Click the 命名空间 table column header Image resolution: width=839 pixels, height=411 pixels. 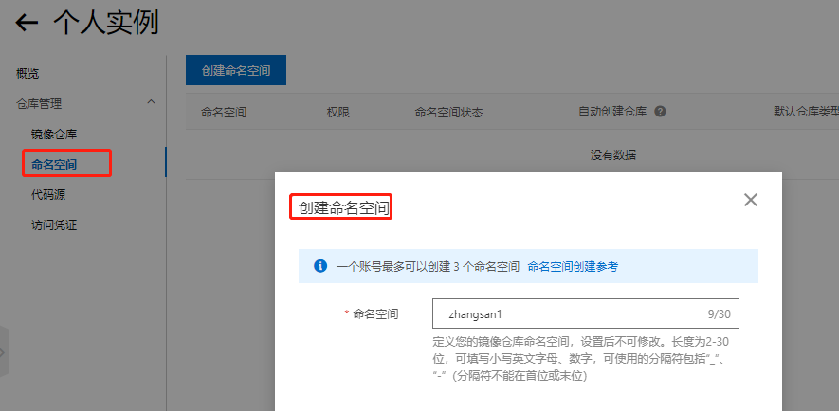pyautogui.click(x=223, y=113)
